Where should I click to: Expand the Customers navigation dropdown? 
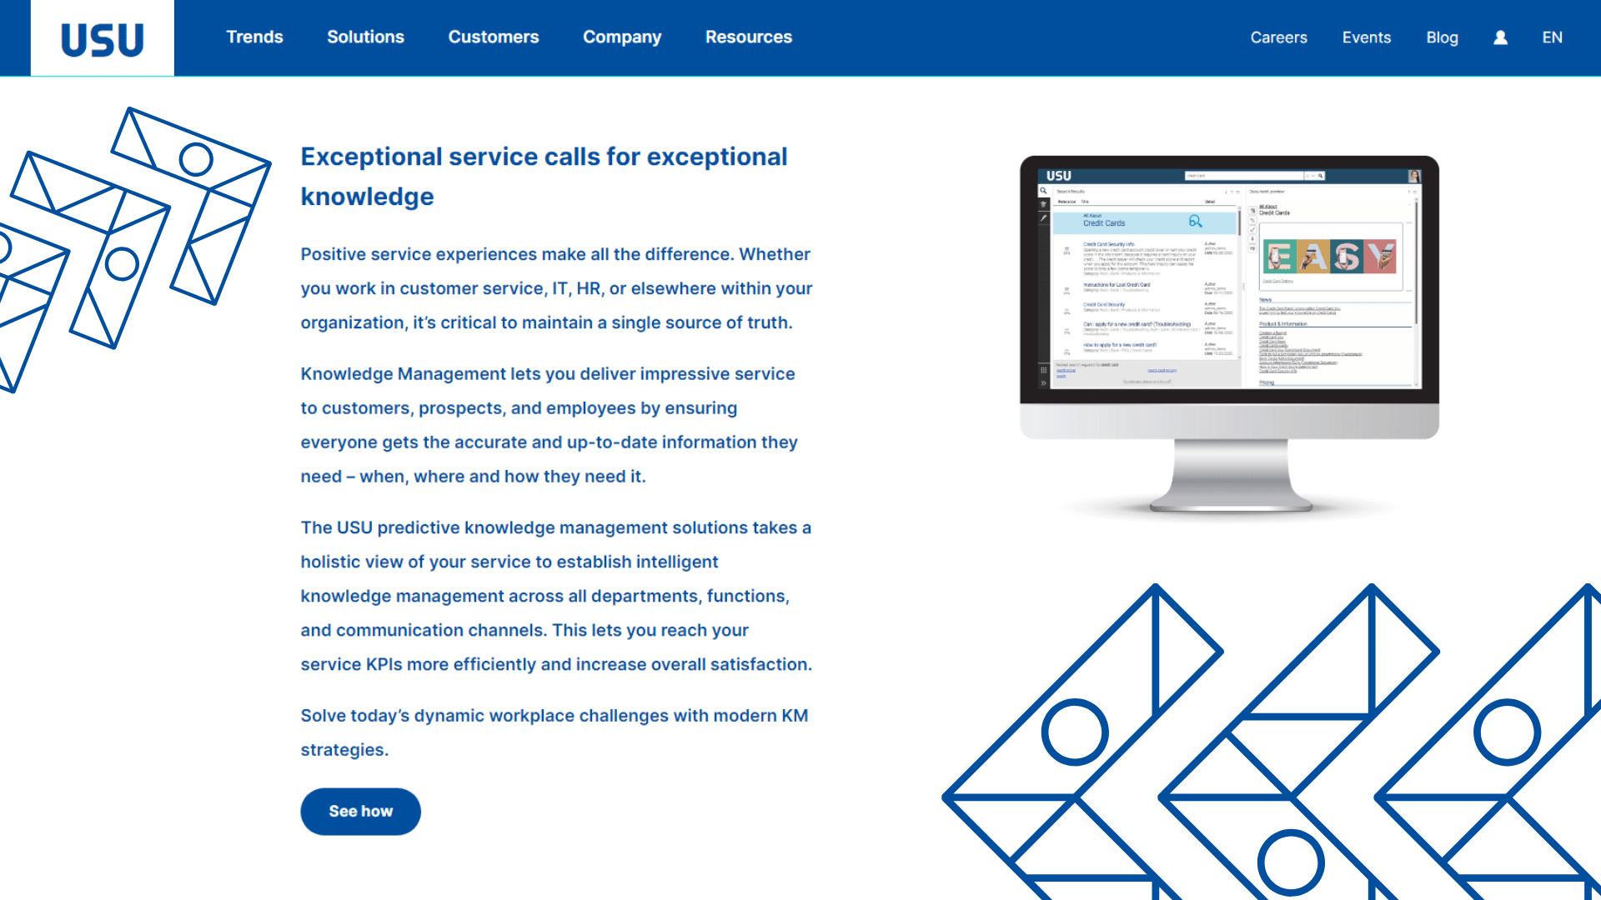[493, 37]
